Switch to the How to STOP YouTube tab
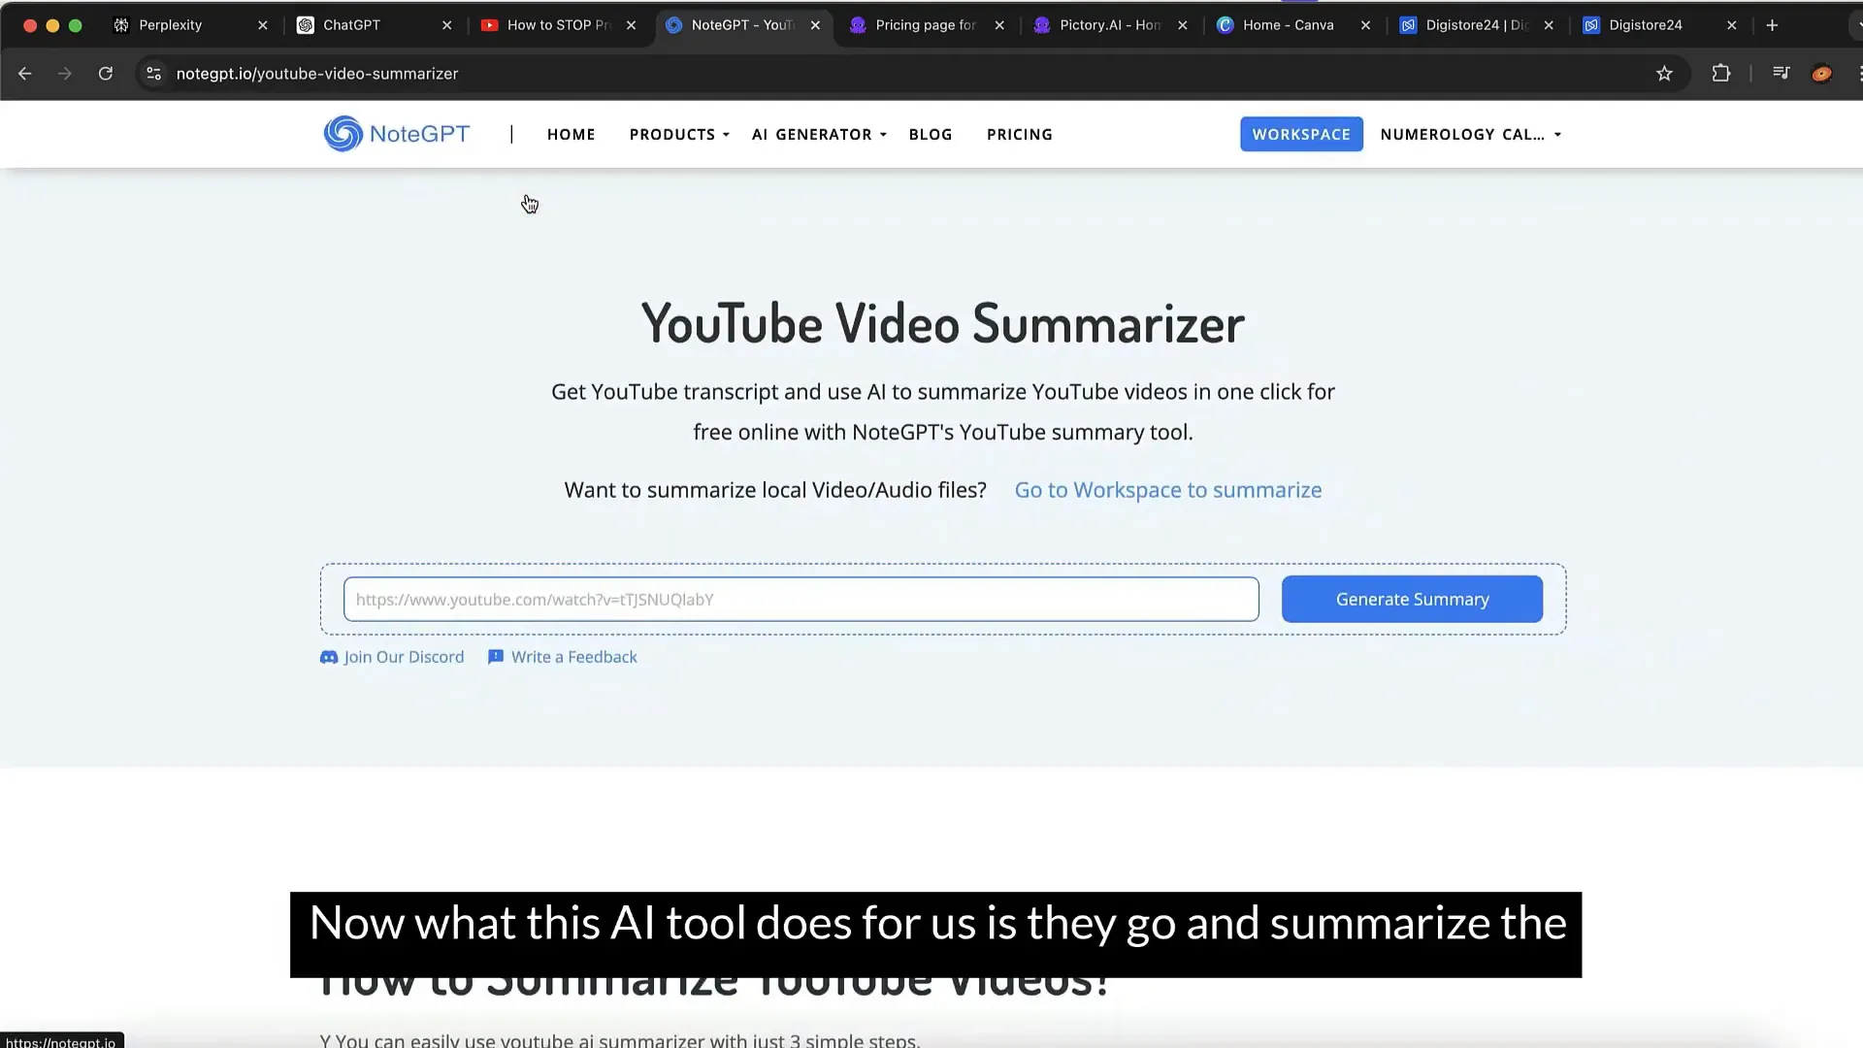 point(557,25)
